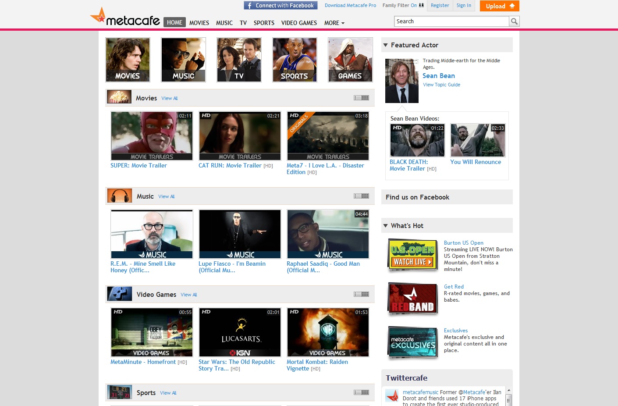Viewport: 618px width, 406px height.
Task: Open the MORE dropdown menu
Action: pyautogui.click(x=334, y=23)
